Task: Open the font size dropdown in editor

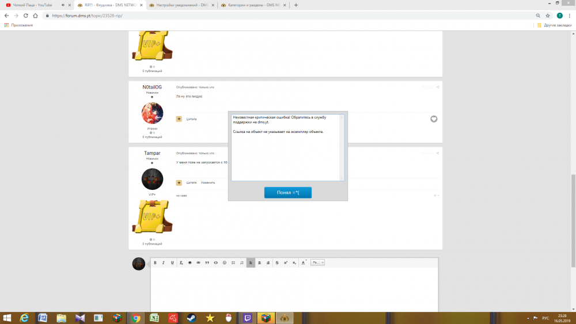Action: tap(317, 262)
